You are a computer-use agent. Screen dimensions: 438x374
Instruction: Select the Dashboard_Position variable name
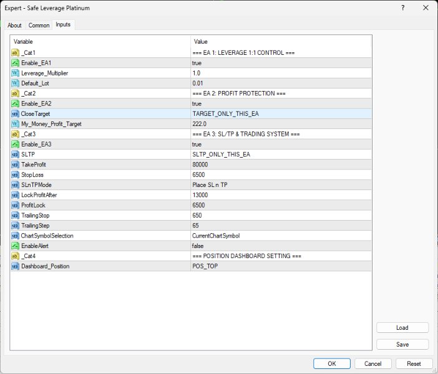point(46,266)
